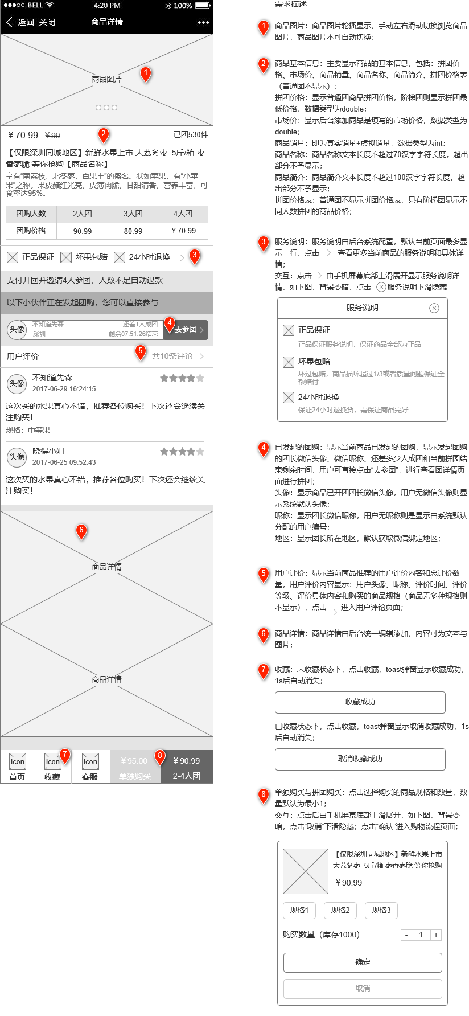Image resolution: width=469 pixels, height=1016 pixels.
Task: Click 去参团 to join the group
Action: pos(187,330)
